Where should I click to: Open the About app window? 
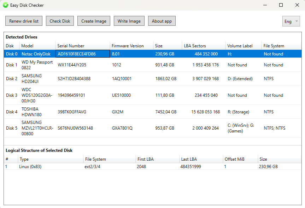pos(162,21)
